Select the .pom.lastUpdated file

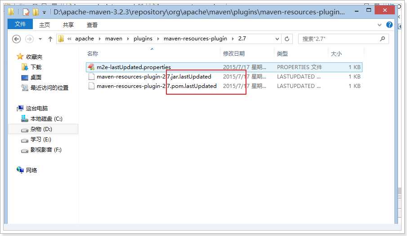point(157,86)
